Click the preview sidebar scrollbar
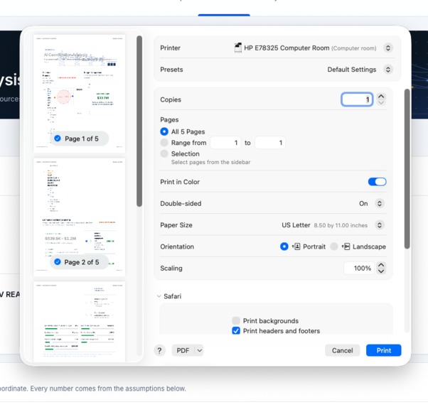Viewport: 428px width, 407px height. [139, 121]
